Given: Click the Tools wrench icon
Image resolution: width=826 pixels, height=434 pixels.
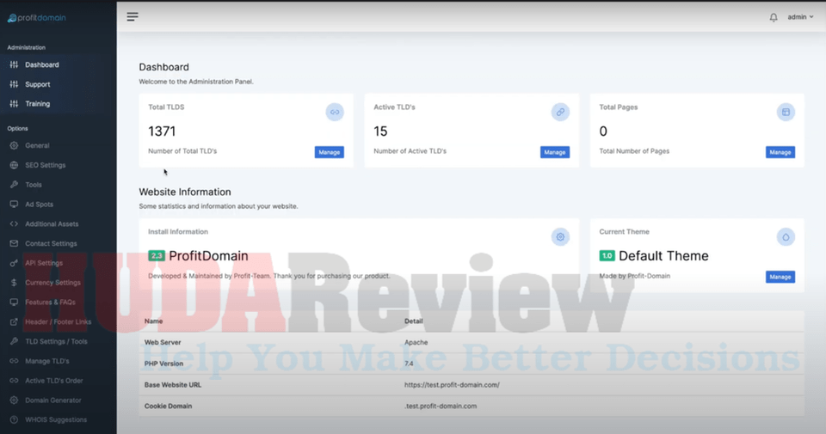Looking at the screenshot, I should pyautogui.click(x=14, y=185).
